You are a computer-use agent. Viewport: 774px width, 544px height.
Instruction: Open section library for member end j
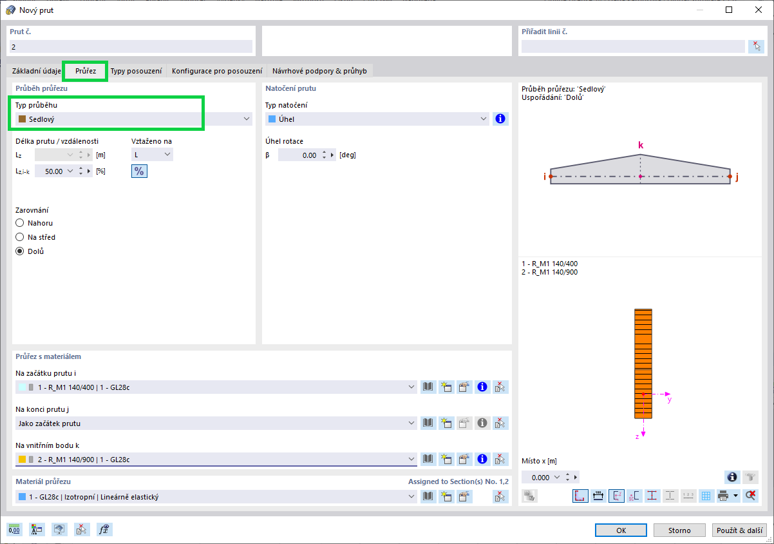(428, 423)
